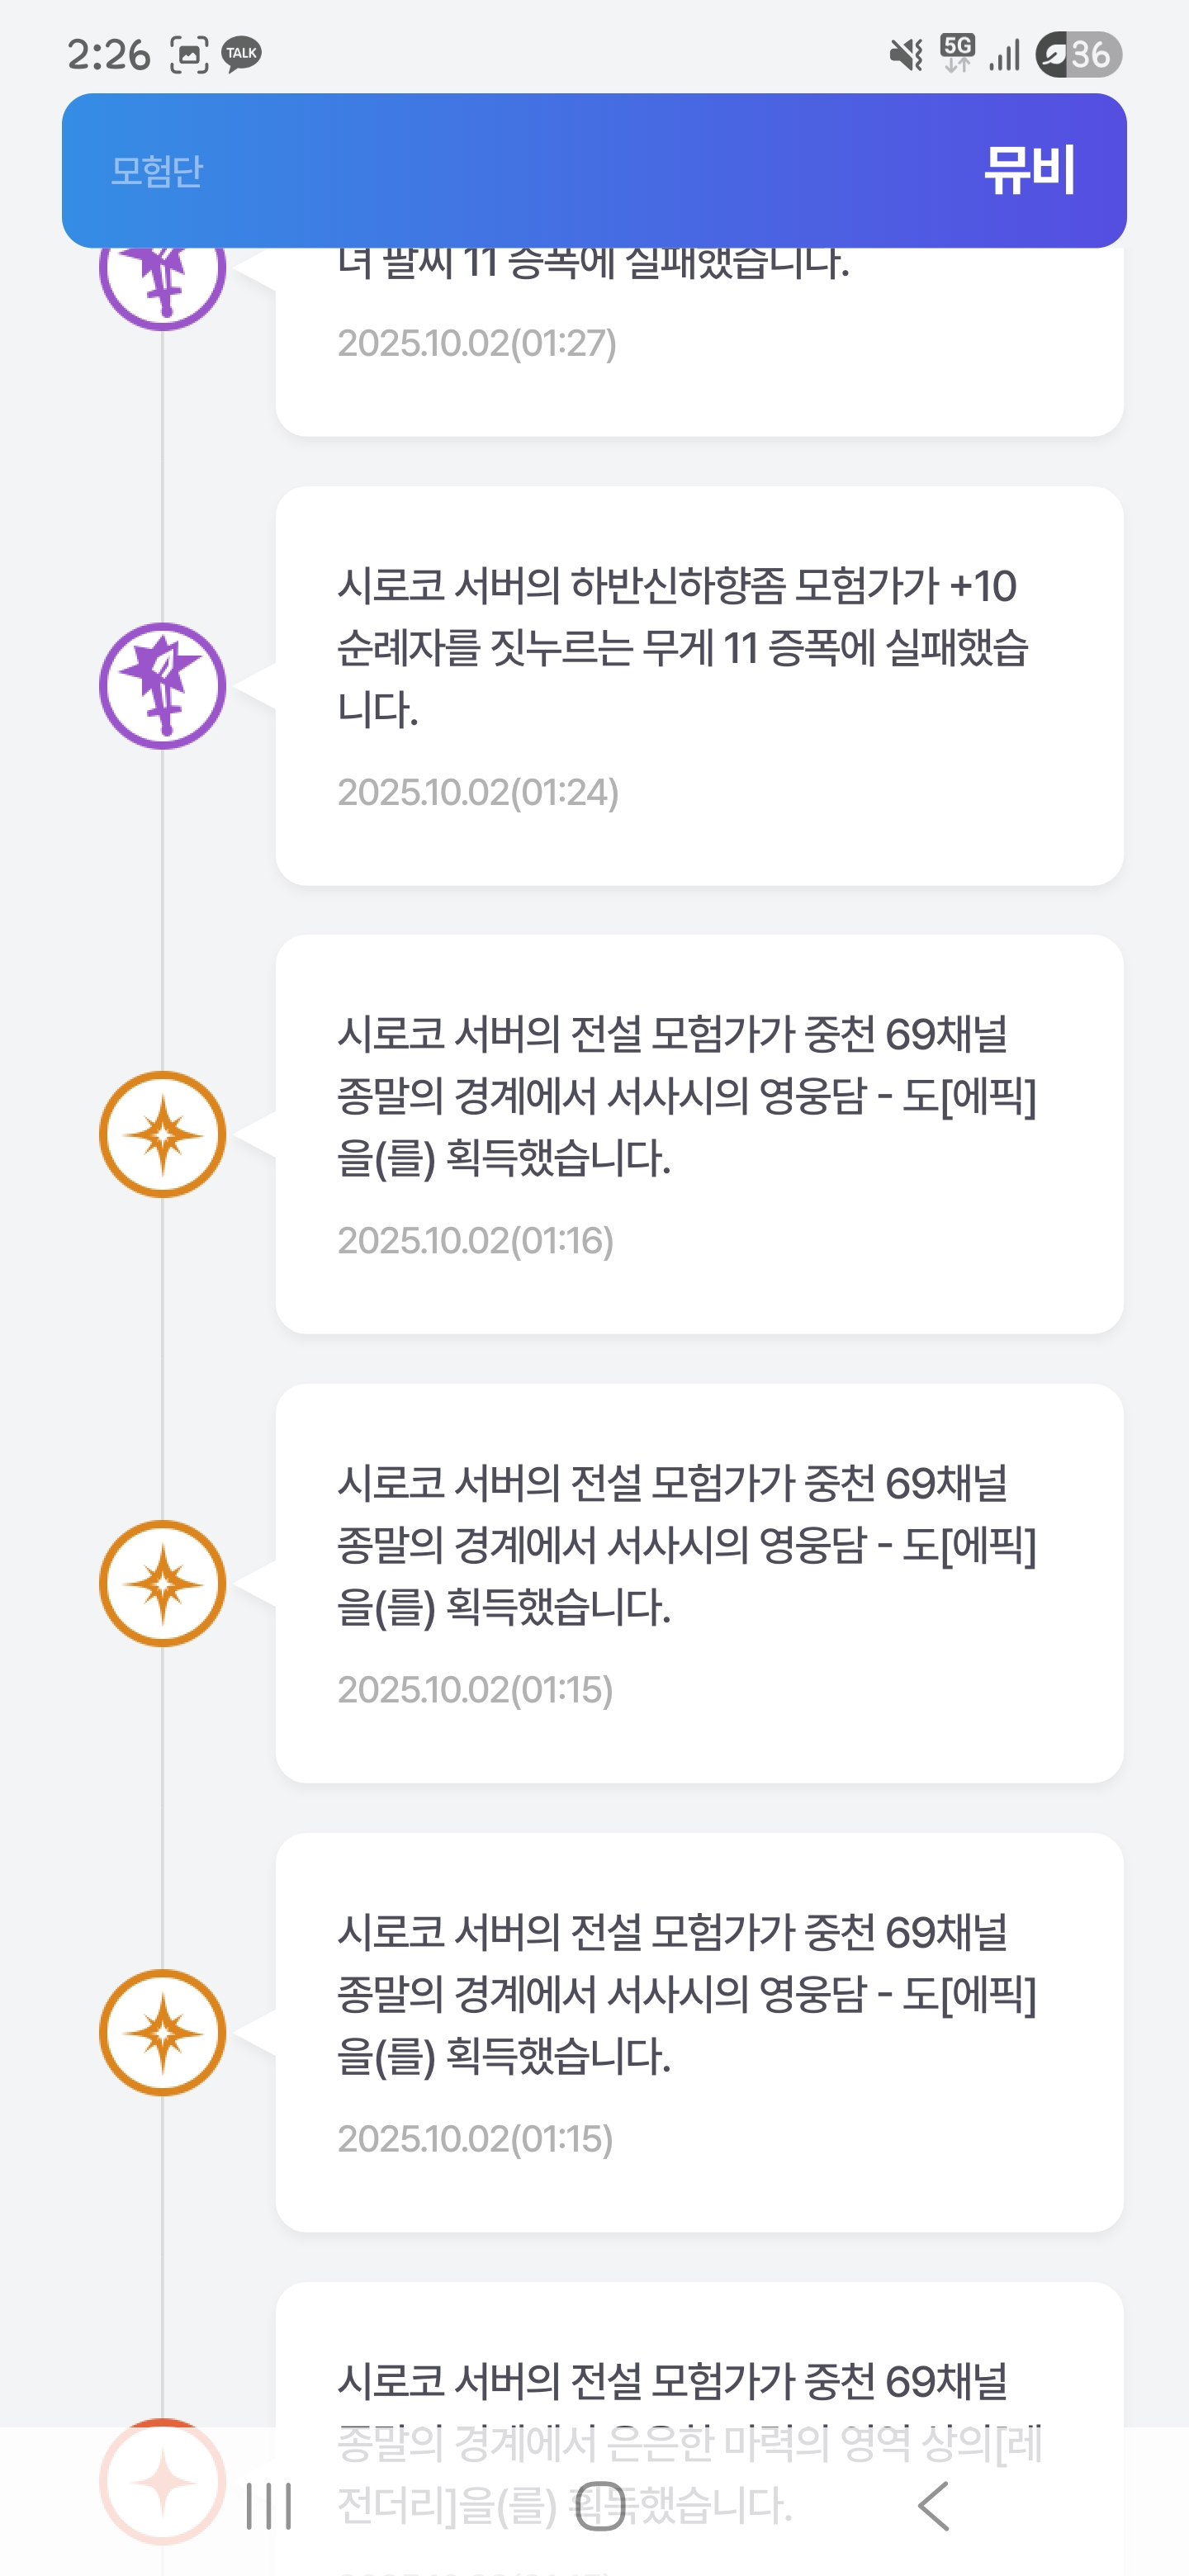Tap the orange epic star icon beside the 01:16 entry
This screenshot has width=1189, height=2576.
[162, 1134]
